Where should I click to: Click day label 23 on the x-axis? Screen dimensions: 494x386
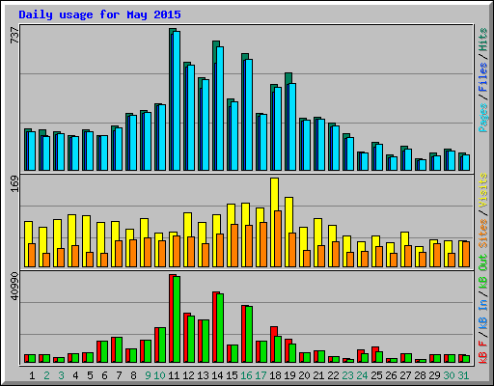[x=347, y=375]
